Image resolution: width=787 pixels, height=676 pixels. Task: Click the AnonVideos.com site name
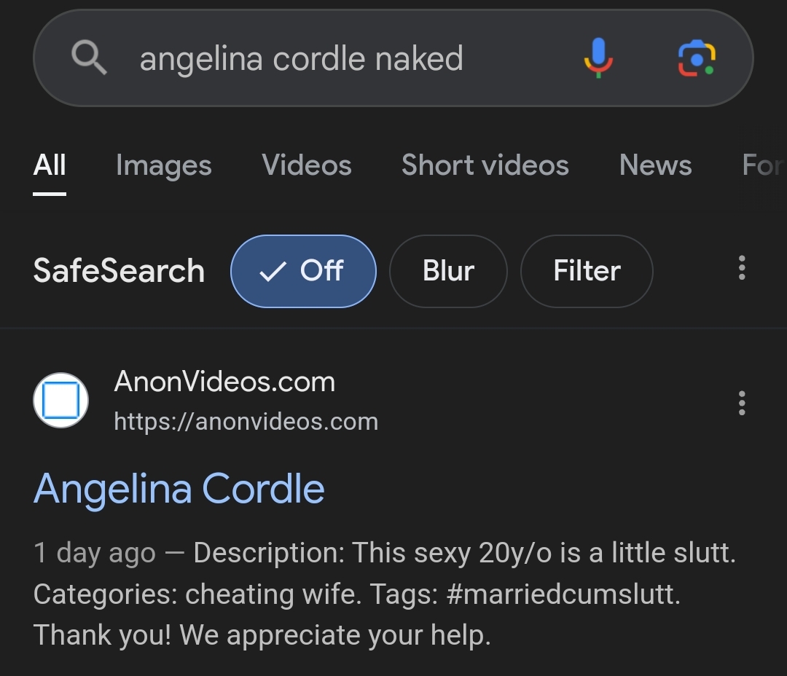point(224,382)
